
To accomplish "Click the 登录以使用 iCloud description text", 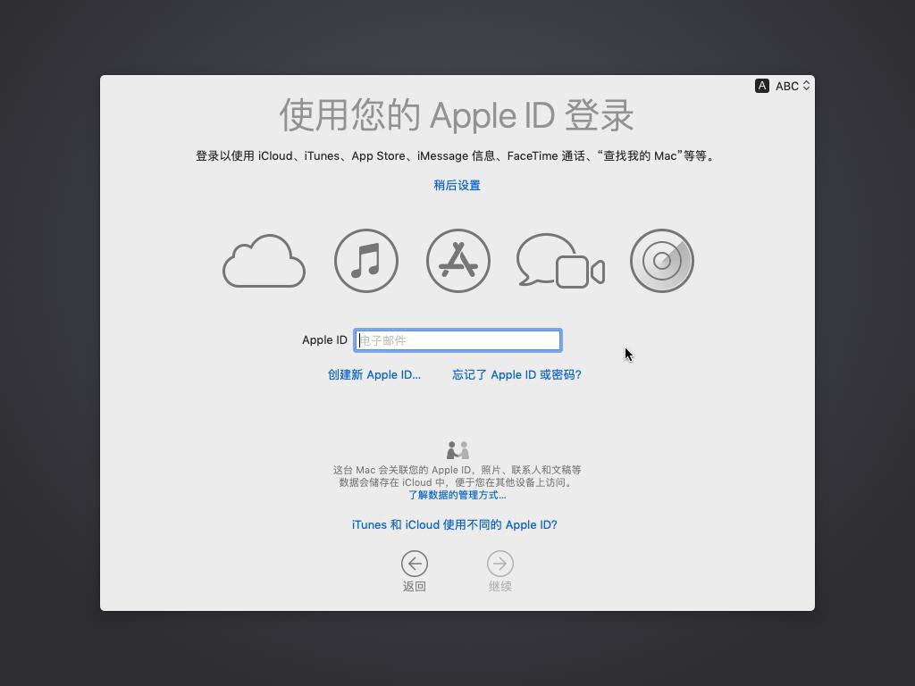I will 455,156.
